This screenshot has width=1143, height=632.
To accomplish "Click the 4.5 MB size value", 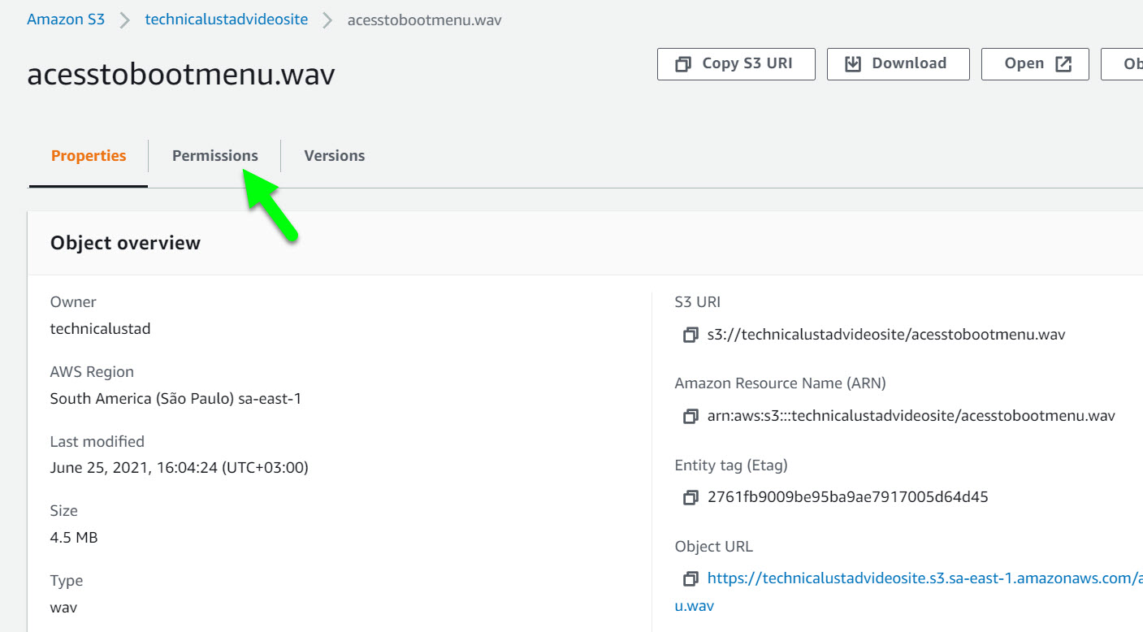I will pos(74,538).
